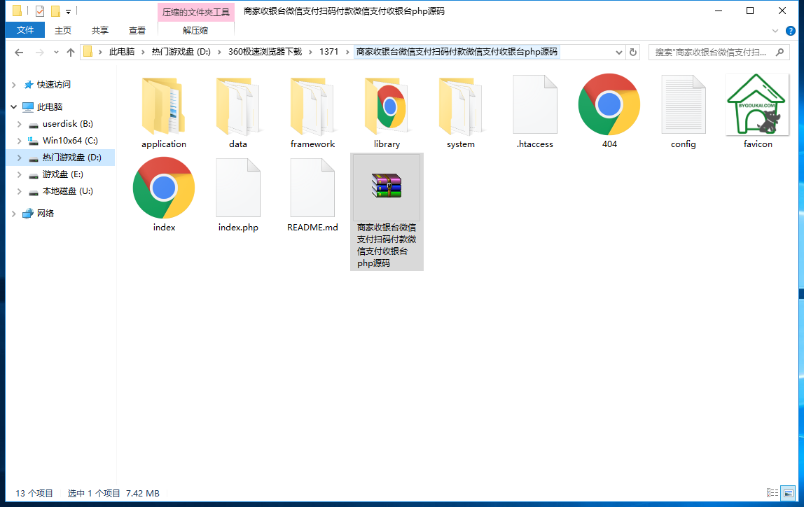Select the 404 Chrome HTML file
This screenshot has width=804, height=507.
pyautogui.click(x=609, y=105)
